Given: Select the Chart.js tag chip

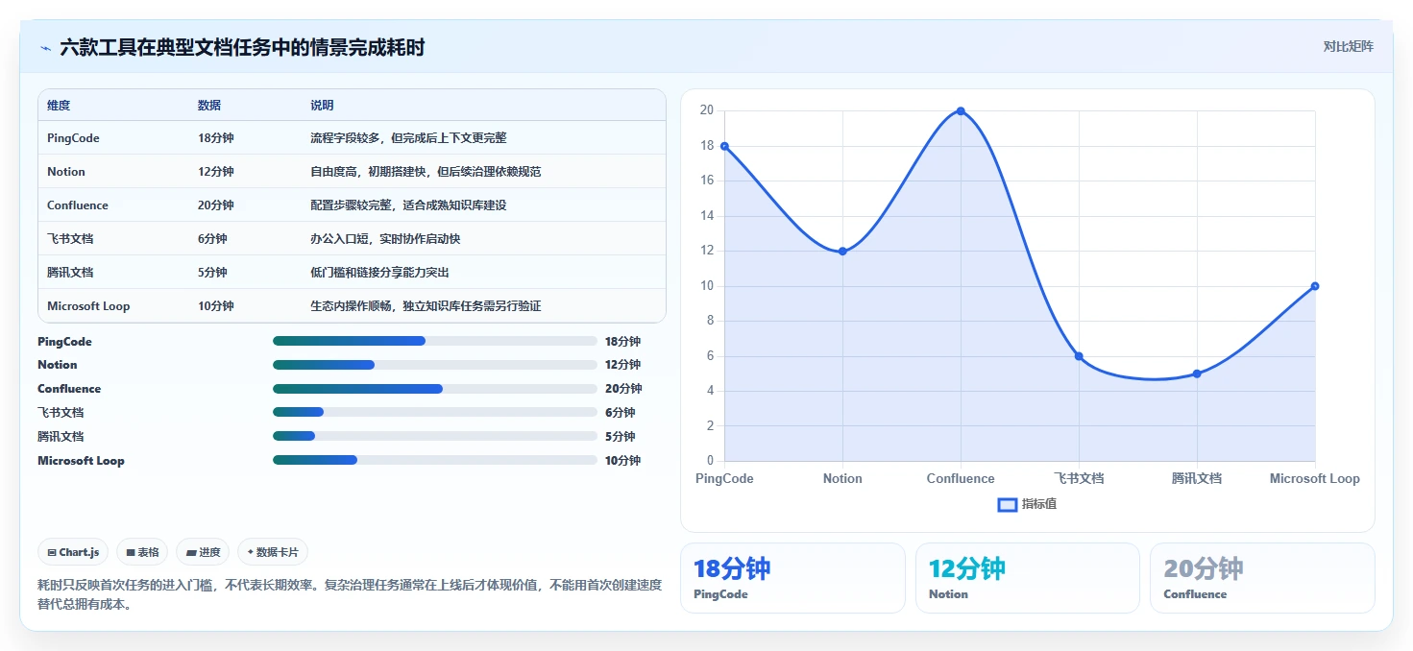Looking at the screenshot, I should pyautogui.click(x=73, y=552).
